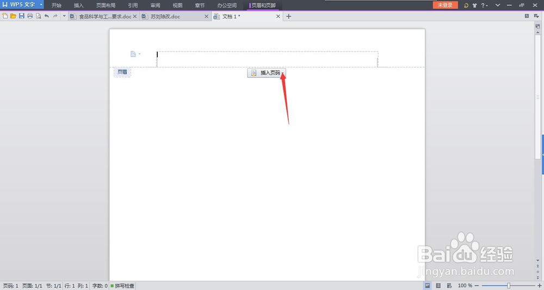Zoom in with the plus button
This screenshot has width=544, height=290.
click(x=539, y=286)
